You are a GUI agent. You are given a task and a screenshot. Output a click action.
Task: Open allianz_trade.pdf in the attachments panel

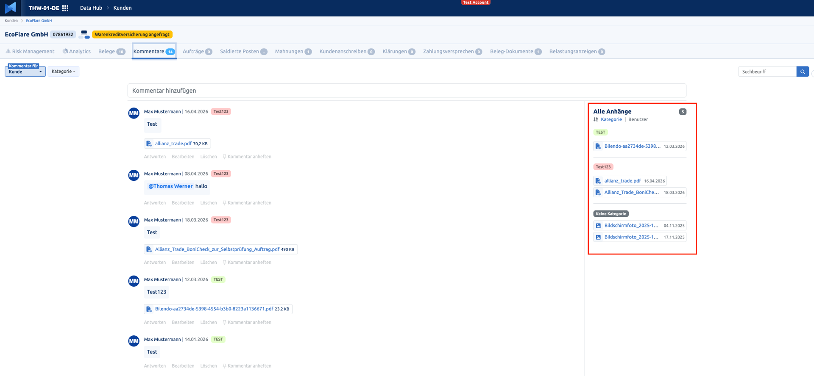pos(623,181)
